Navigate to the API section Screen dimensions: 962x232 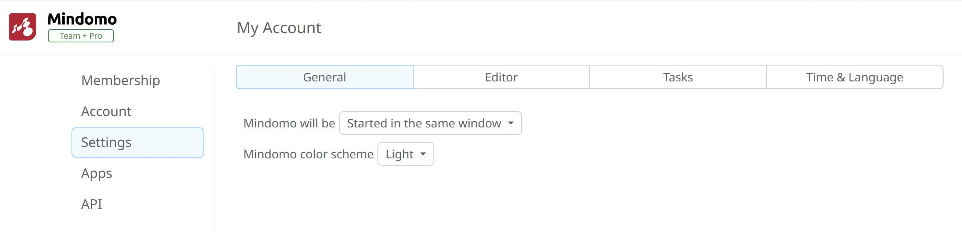pos(91,204)
